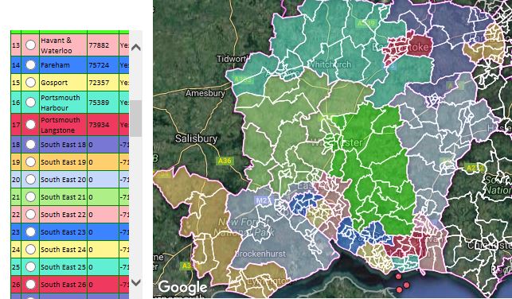Click the Fareham name cell

pyautogui.click(x=64, y=65)
